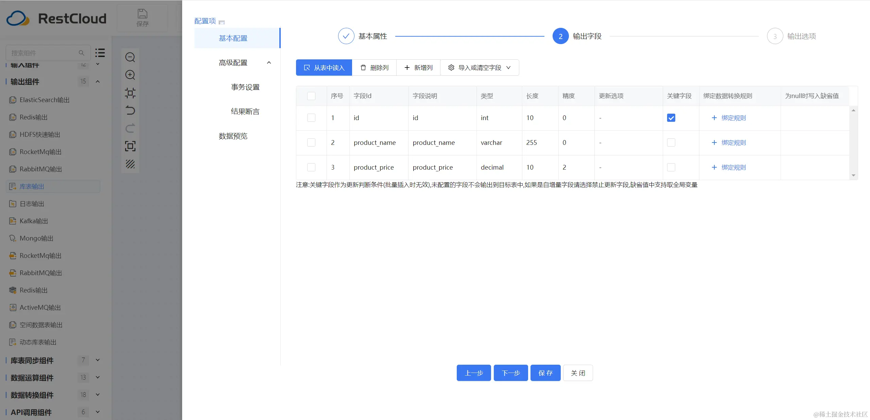
Task: Click the undo arrow icon
Action: 130,111
